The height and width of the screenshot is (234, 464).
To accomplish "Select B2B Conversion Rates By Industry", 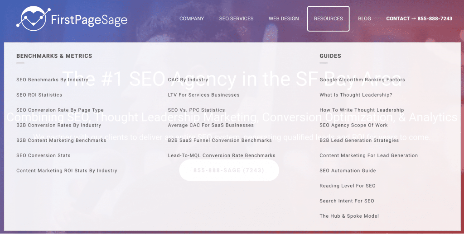I will [x=58, y=125].
